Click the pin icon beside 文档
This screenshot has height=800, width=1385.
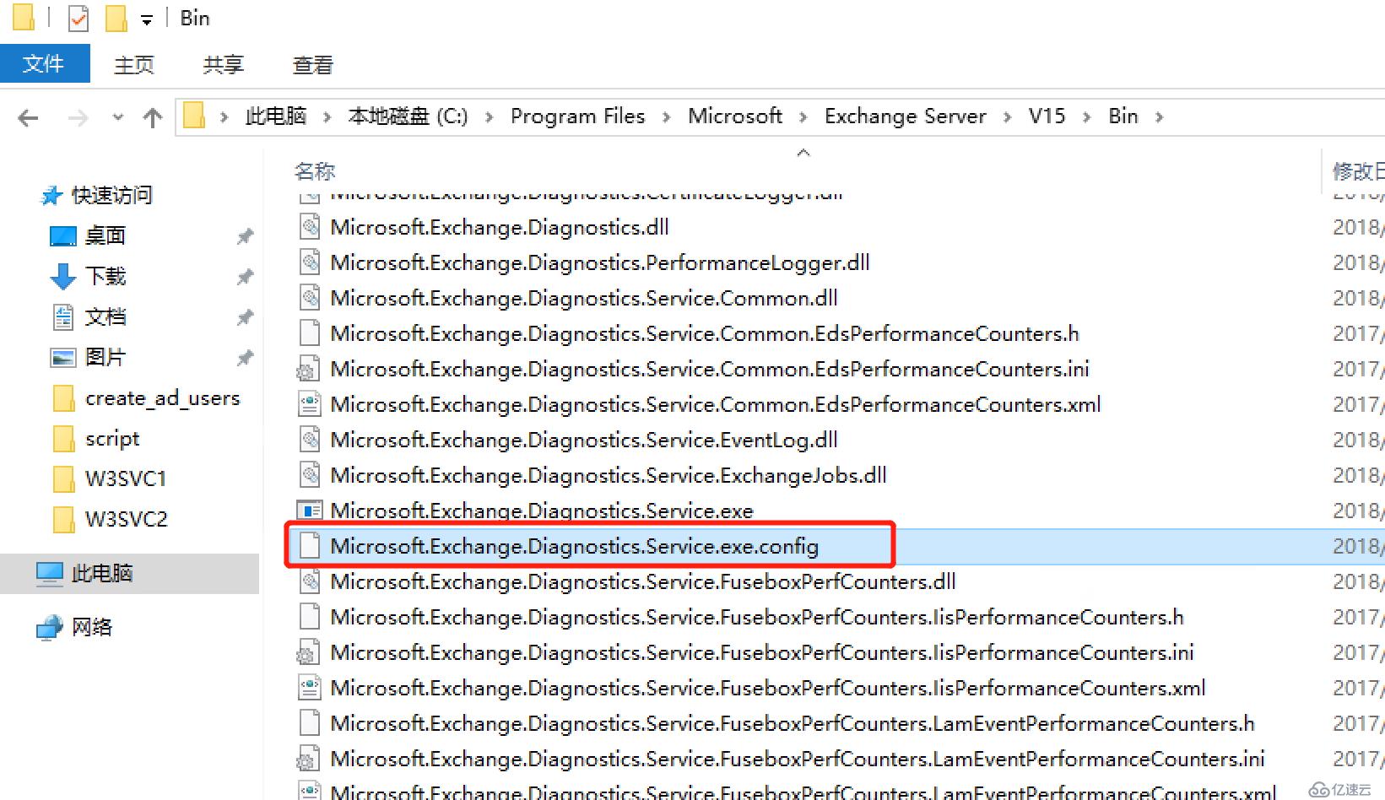245,316
